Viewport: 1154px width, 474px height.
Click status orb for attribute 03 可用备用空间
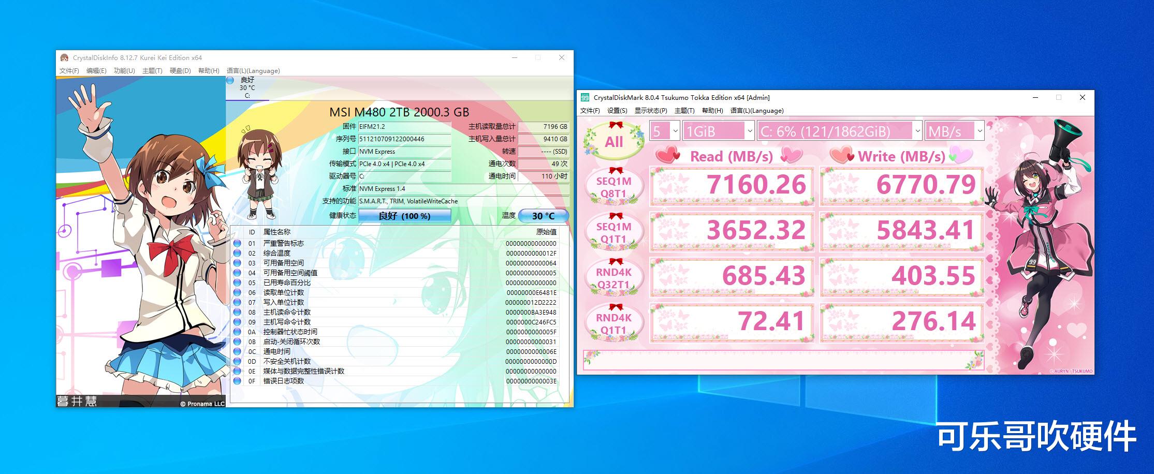pyautogui.click(x=237, y=263)
